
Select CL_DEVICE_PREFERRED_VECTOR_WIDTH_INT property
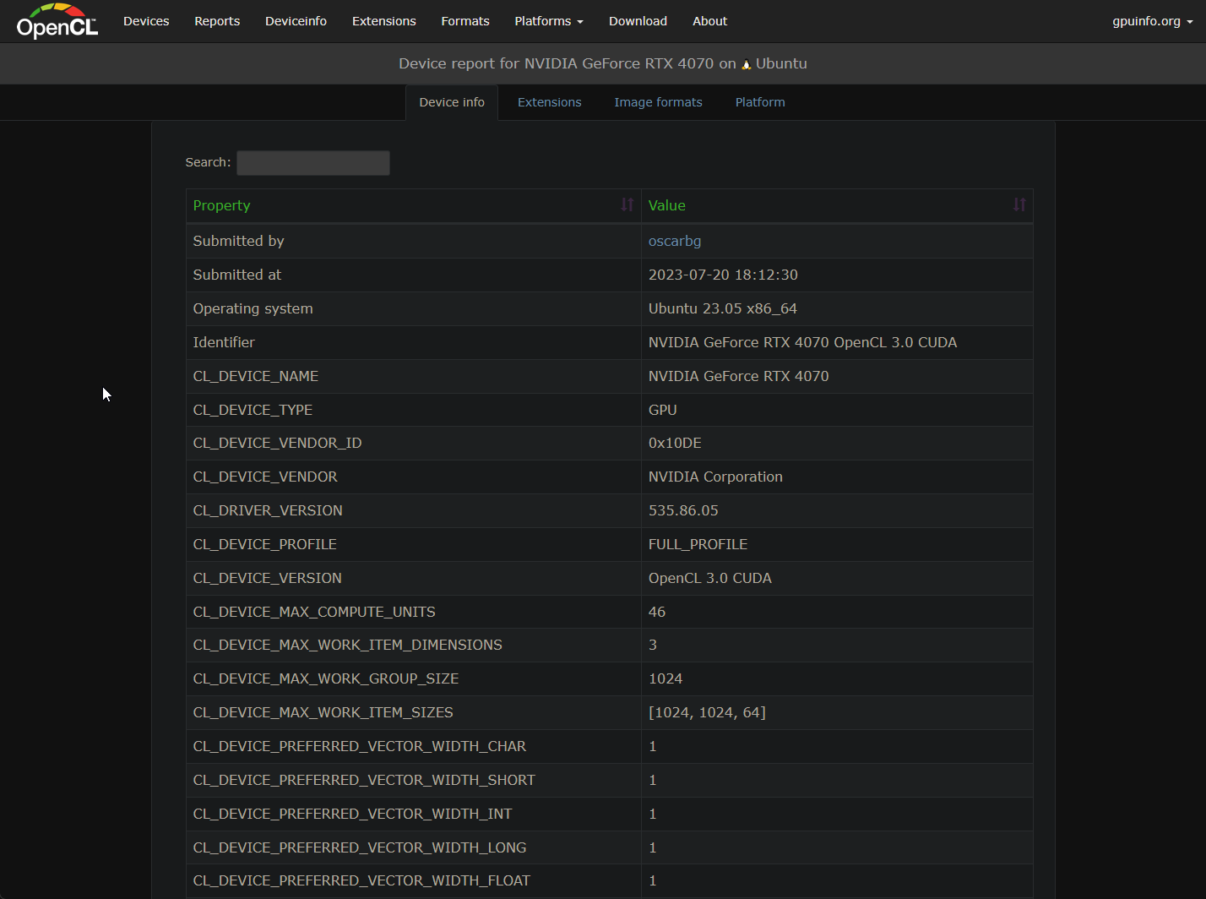(x=353, y=814)
